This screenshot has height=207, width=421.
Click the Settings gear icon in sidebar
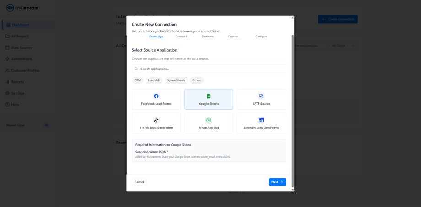coord(7,93)
